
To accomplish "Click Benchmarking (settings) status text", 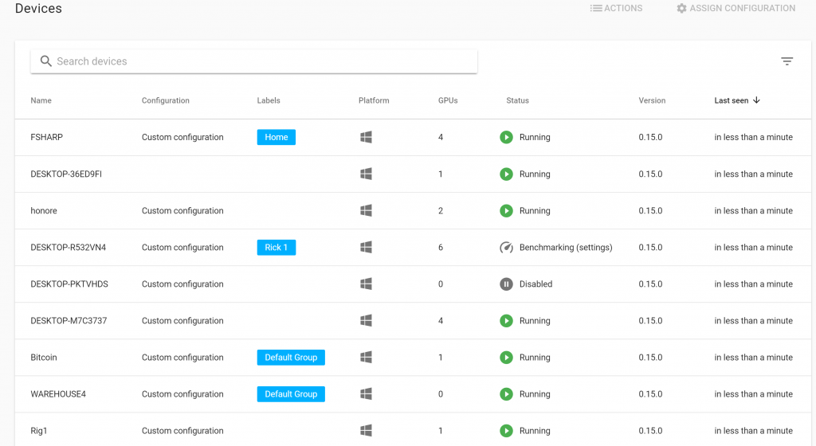I will (x=566, y=248).
